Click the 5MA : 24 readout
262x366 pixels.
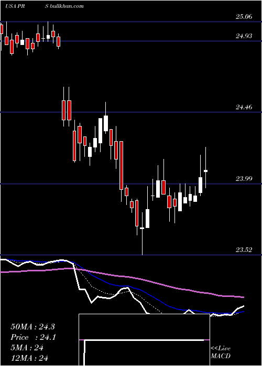[x=27, y=348]
